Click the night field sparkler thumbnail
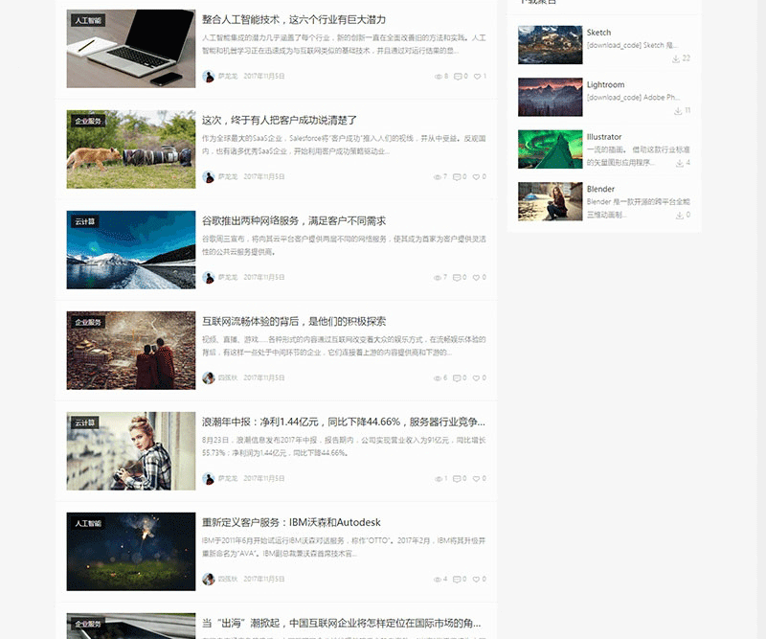The width and height of the screenshot is (766, 639). pyautogui.click(x=131, y=552)
